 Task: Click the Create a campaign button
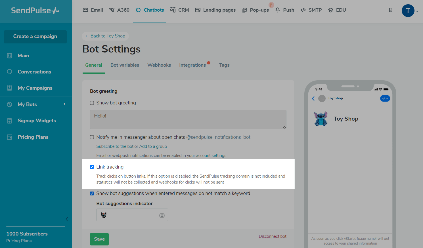pos(35,37)
